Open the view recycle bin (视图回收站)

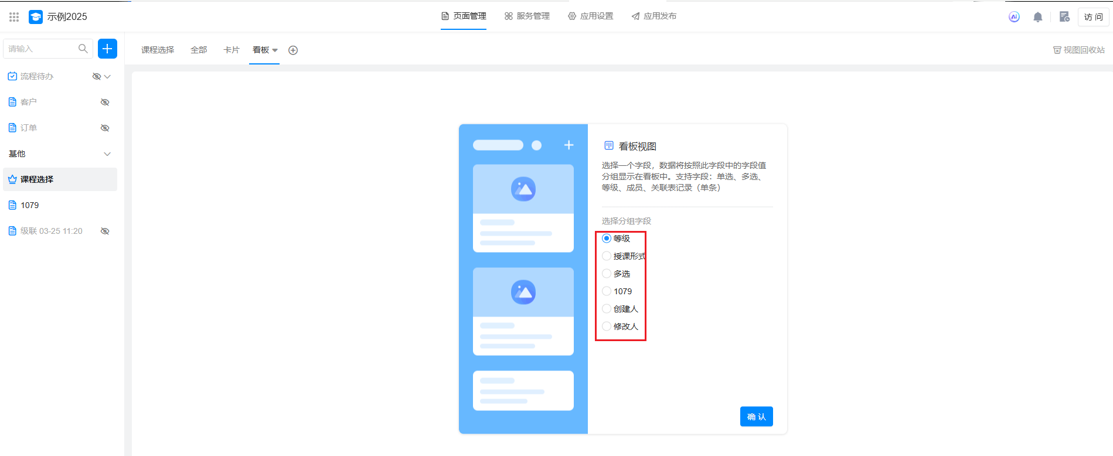tap(1078, 50)
